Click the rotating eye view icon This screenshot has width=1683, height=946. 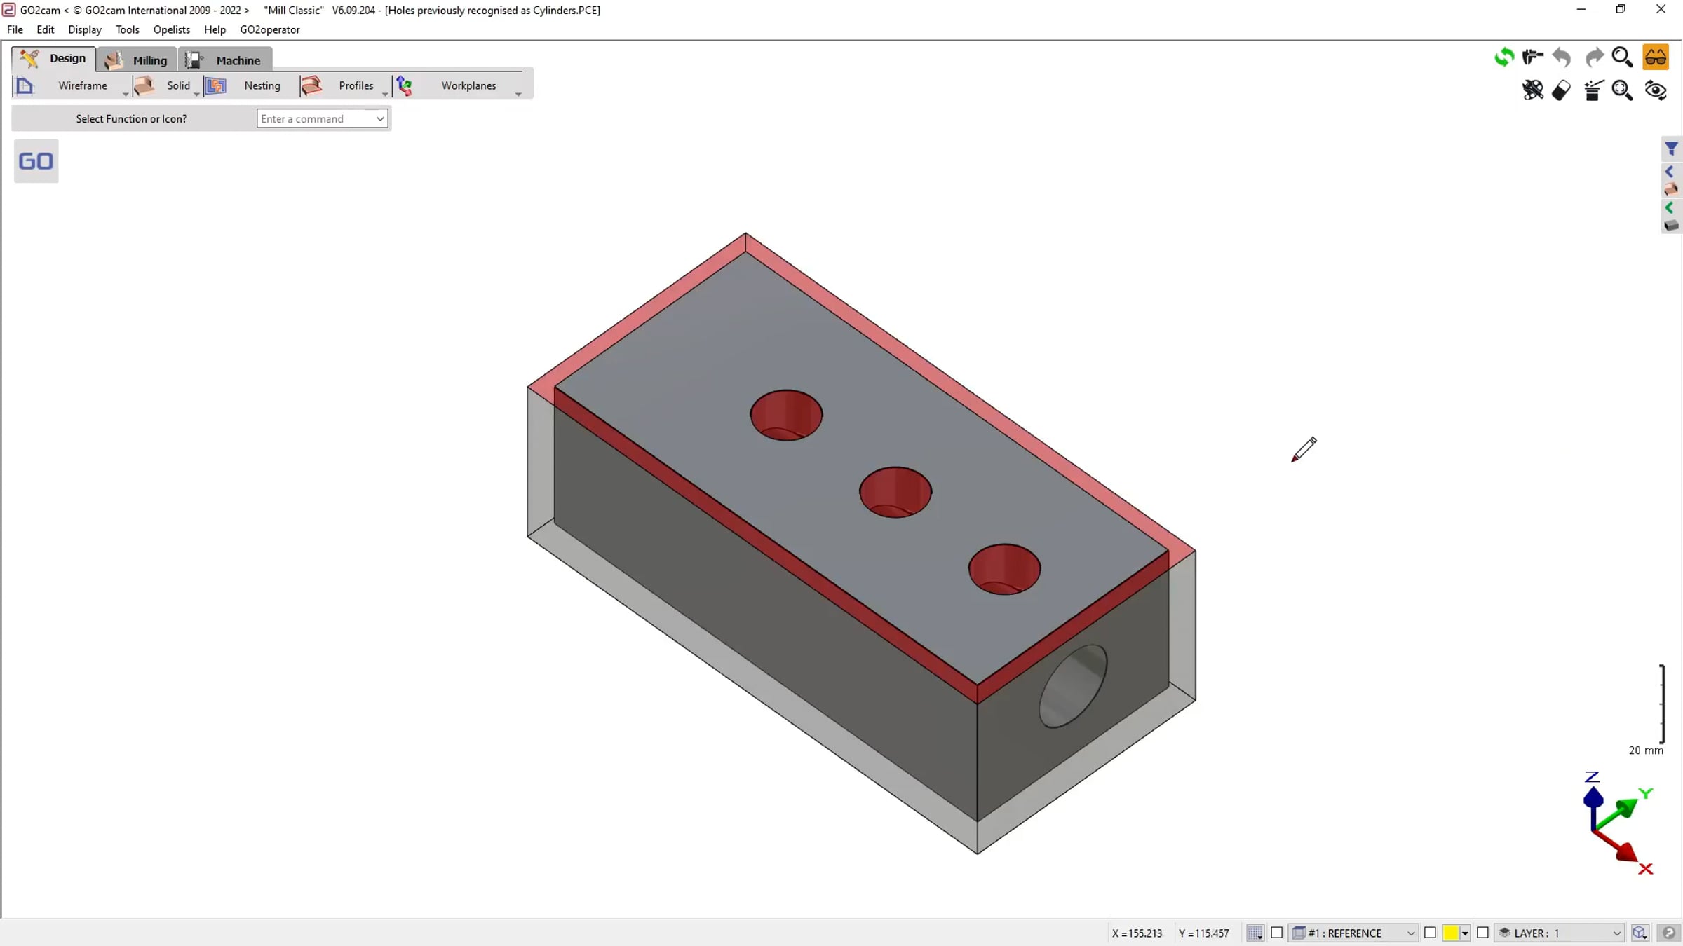tap(1656, 90)
